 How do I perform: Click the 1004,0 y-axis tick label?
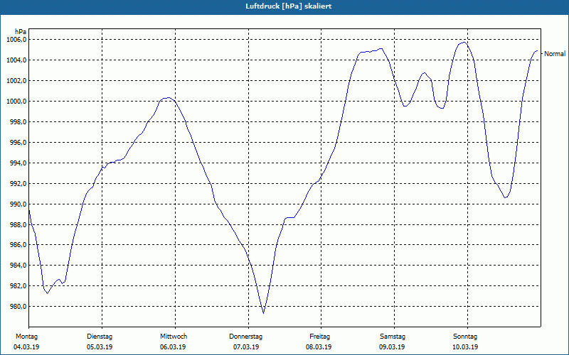coord(16,60)
